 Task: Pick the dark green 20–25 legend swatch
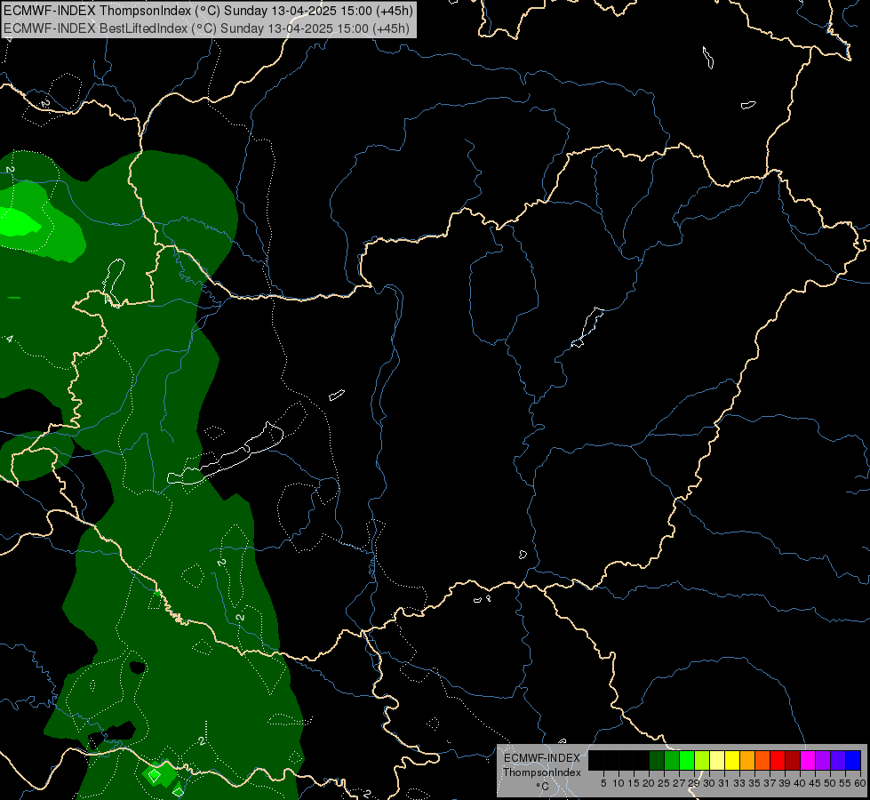tap(657, 760)
